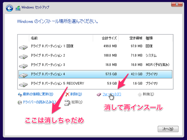Select ドライブ 0 パーティション 2
This screenshot has height=140, width=187.
tap(95, 55)
